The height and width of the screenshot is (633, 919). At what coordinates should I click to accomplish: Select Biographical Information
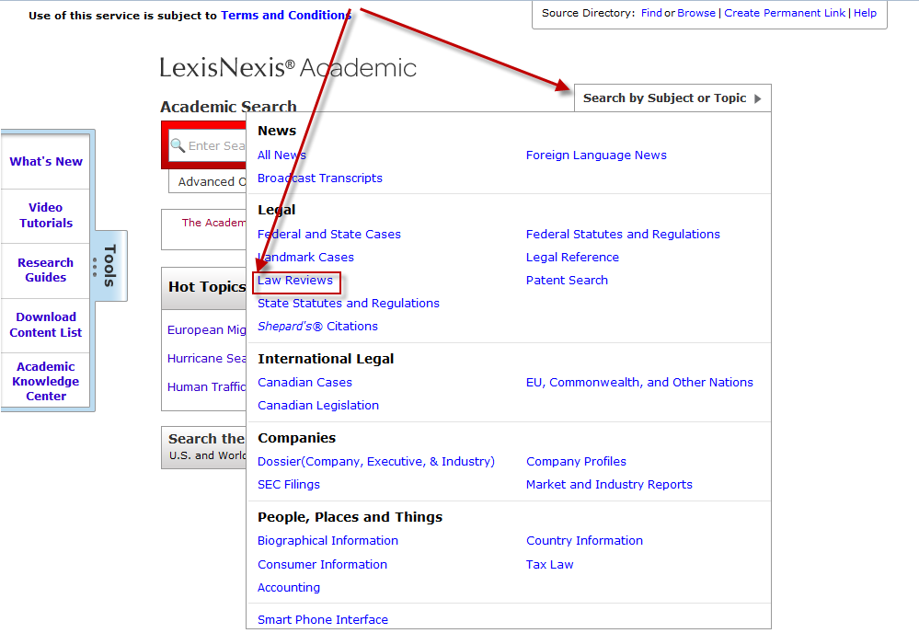coord(327,540)
